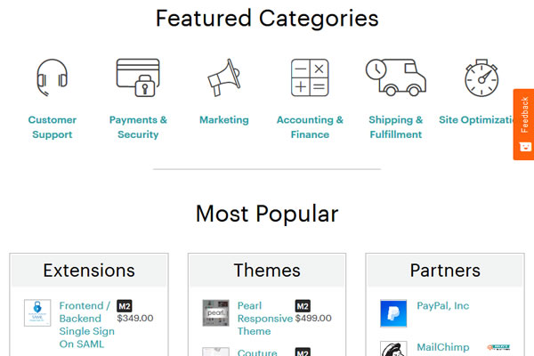Open the Site Optimization stopwatch icon
The image size is (534, 356).
coord(481,78)
